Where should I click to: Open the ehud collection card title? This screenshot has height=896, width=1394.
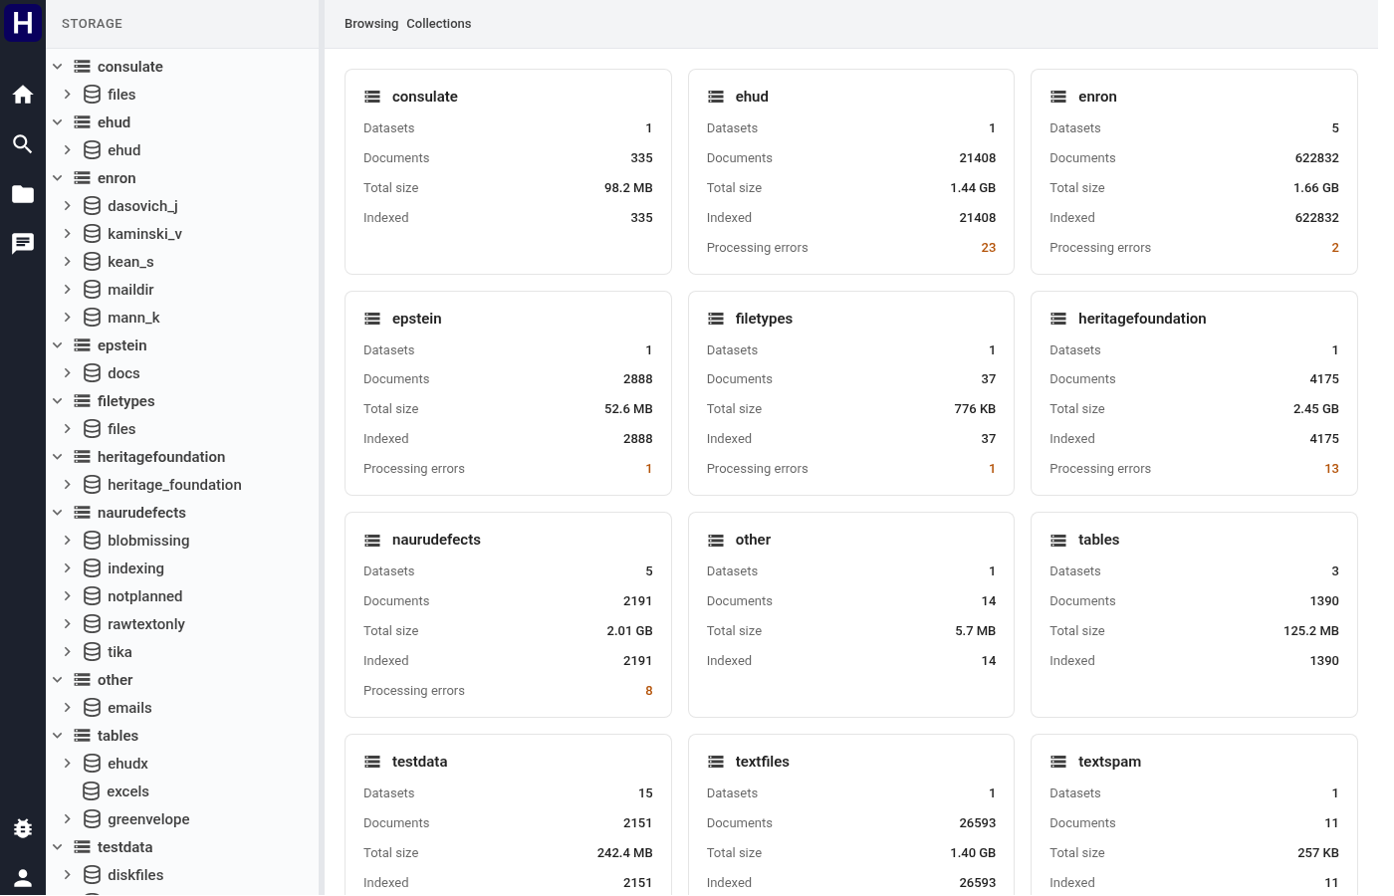tap(752, 97)
